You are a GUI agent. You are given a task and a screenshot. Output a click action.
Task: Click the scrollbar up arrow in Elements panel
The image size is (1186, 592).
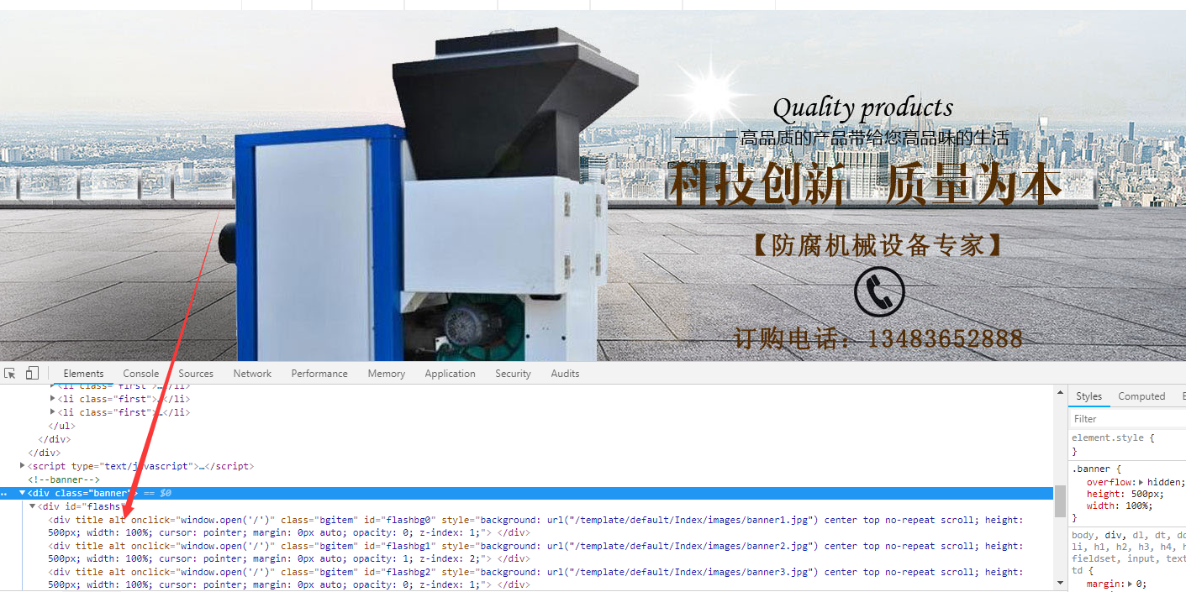1060,393
